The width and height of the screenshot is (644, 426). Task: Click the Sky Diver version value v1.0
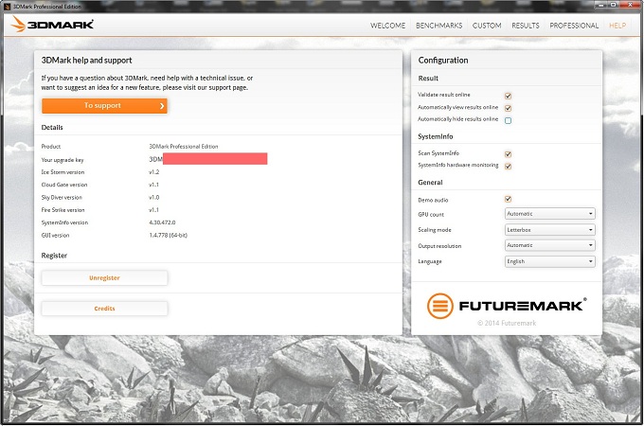tap(153, 198)
